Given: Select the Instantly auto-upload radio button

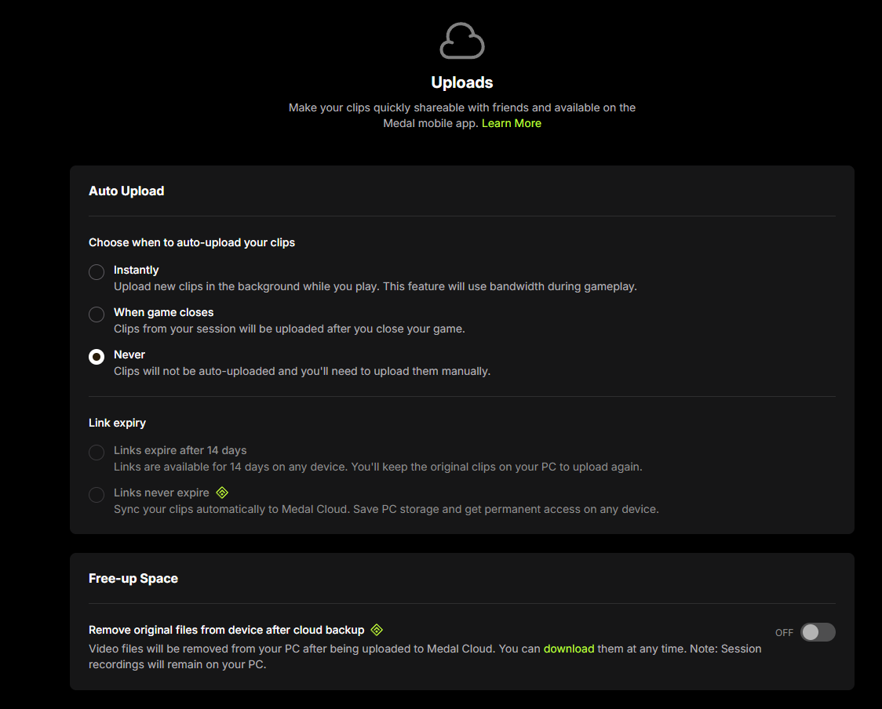Looking at the screenshot, I should (x=97, y=272).
